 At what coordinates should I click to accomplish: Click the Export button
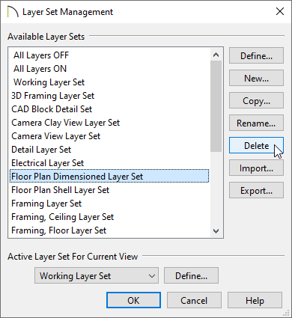pyautogui.click(x=256, y=190)
